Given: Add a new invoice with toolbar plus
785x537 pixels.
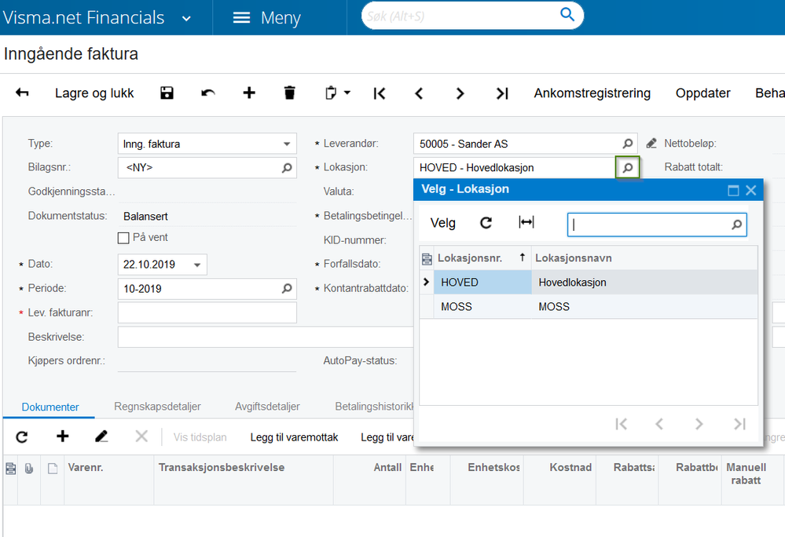Looking at the screenshot, I should 249,93.
